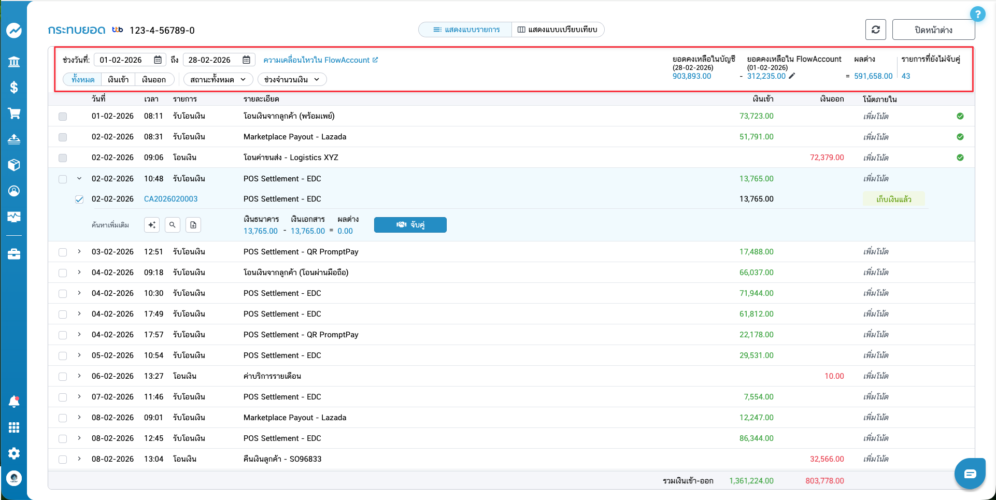Open the settings gear in sidebar
Viewport: 996px width, 500px height.
click(x=14, y=453)
